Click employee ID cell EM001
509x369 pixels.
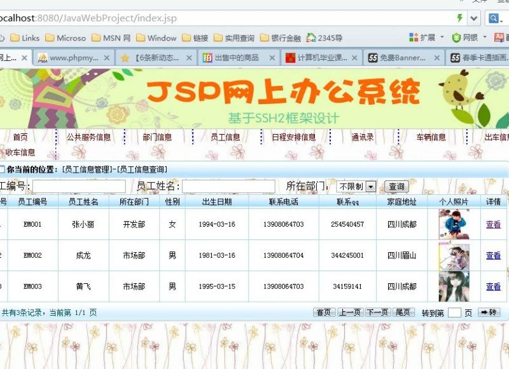[x=32, y=224]
